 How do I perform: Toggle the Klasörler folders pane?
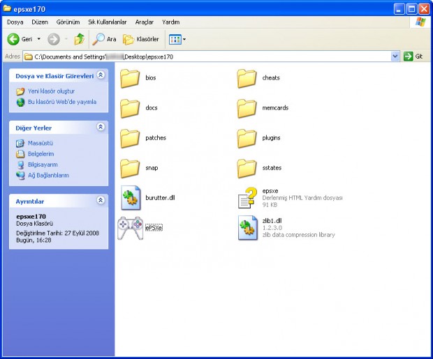pos(141,39)
